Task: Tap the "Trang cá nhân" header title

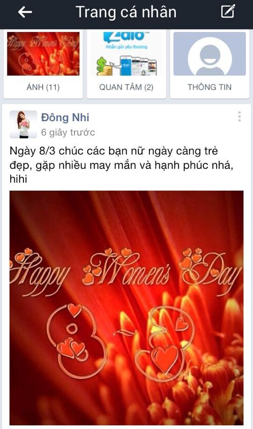Action: (126, 12)
